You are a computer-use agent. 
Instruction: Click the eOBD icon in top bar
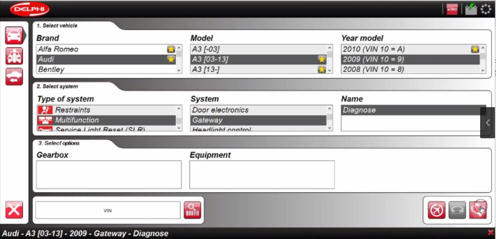pos(452,9)
